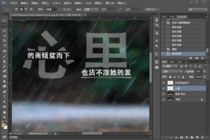Viewport: 210px width, 140px height.
Task: Open the 滤镜(T) menu
Action: 78,3
